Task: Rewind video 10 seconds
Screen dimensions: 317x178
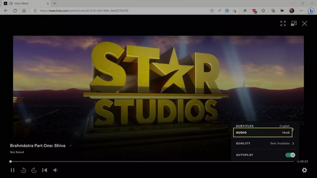Action: coord(23,170)
